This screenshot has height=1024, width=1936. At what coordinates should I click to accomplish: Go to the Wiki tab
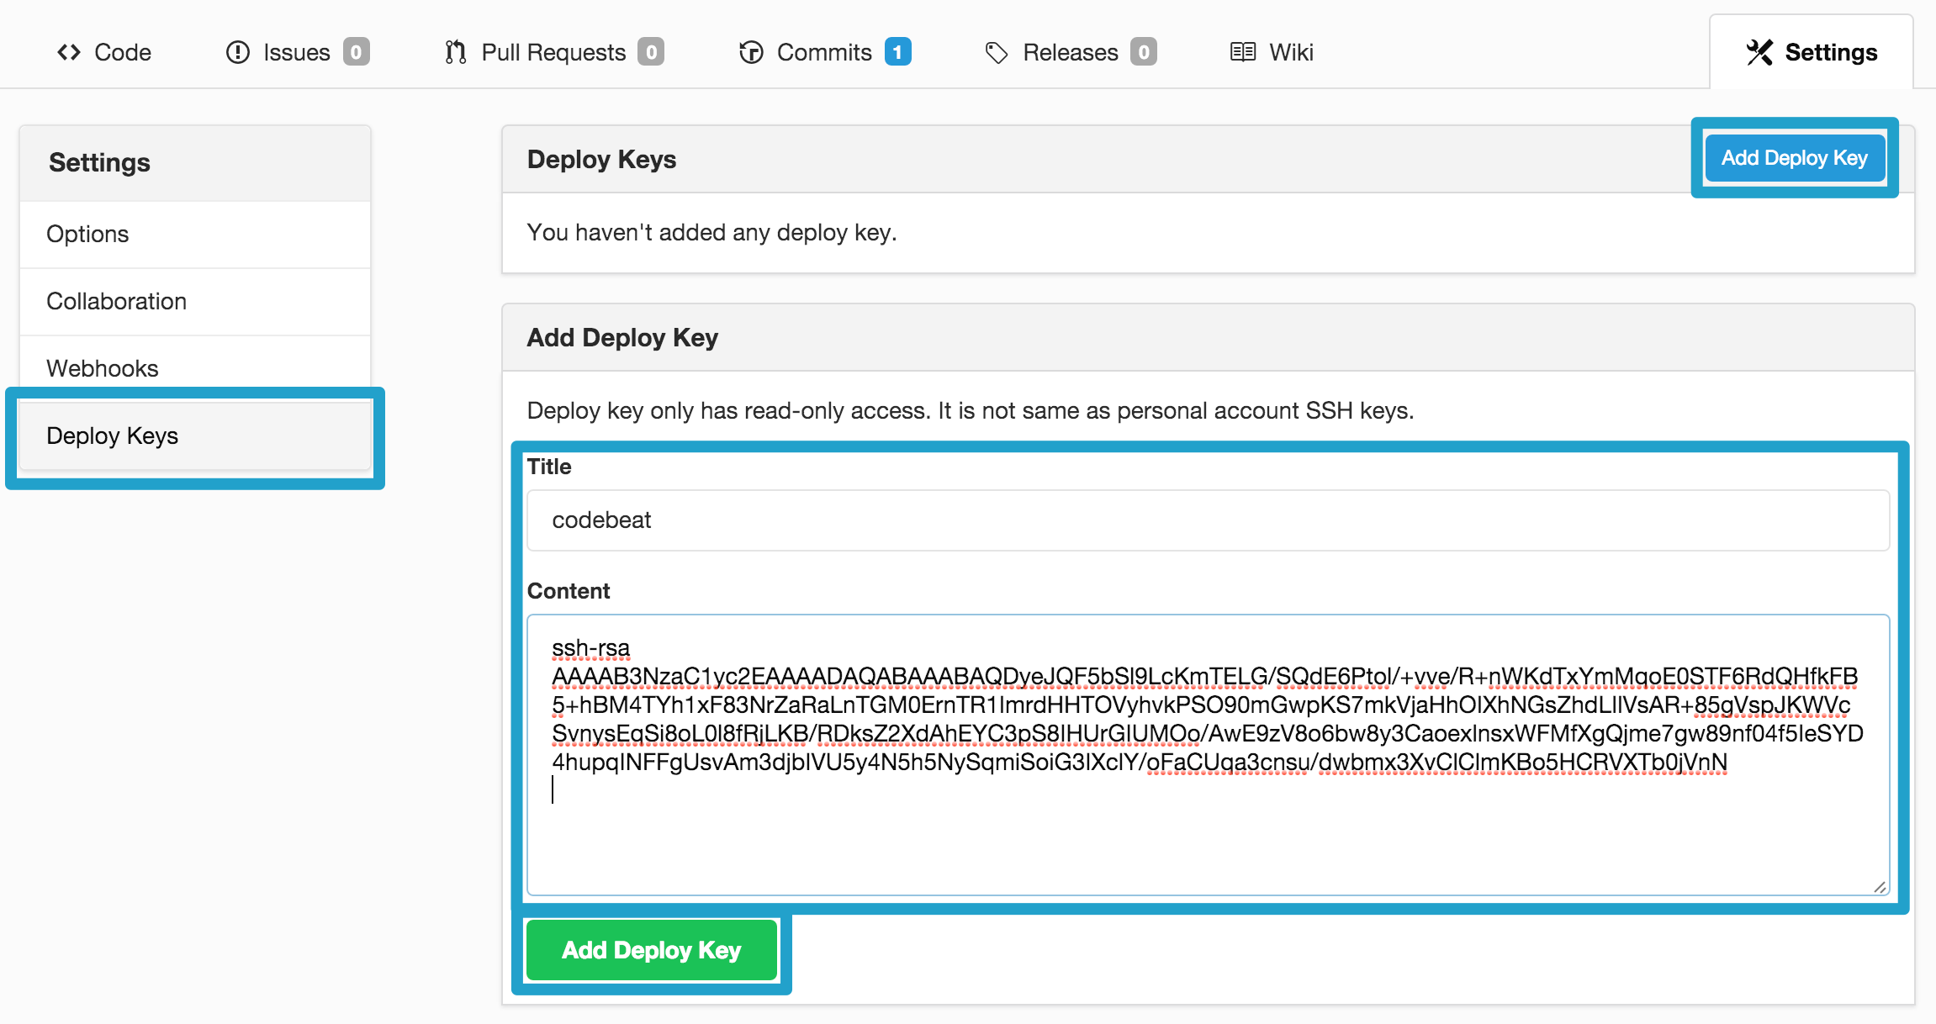(1291, 52)
